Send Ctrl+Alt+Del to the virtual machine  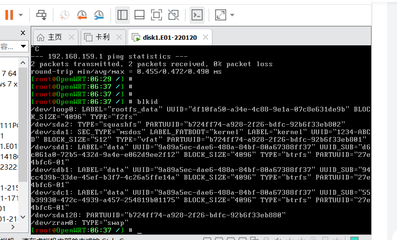[41, 15]
